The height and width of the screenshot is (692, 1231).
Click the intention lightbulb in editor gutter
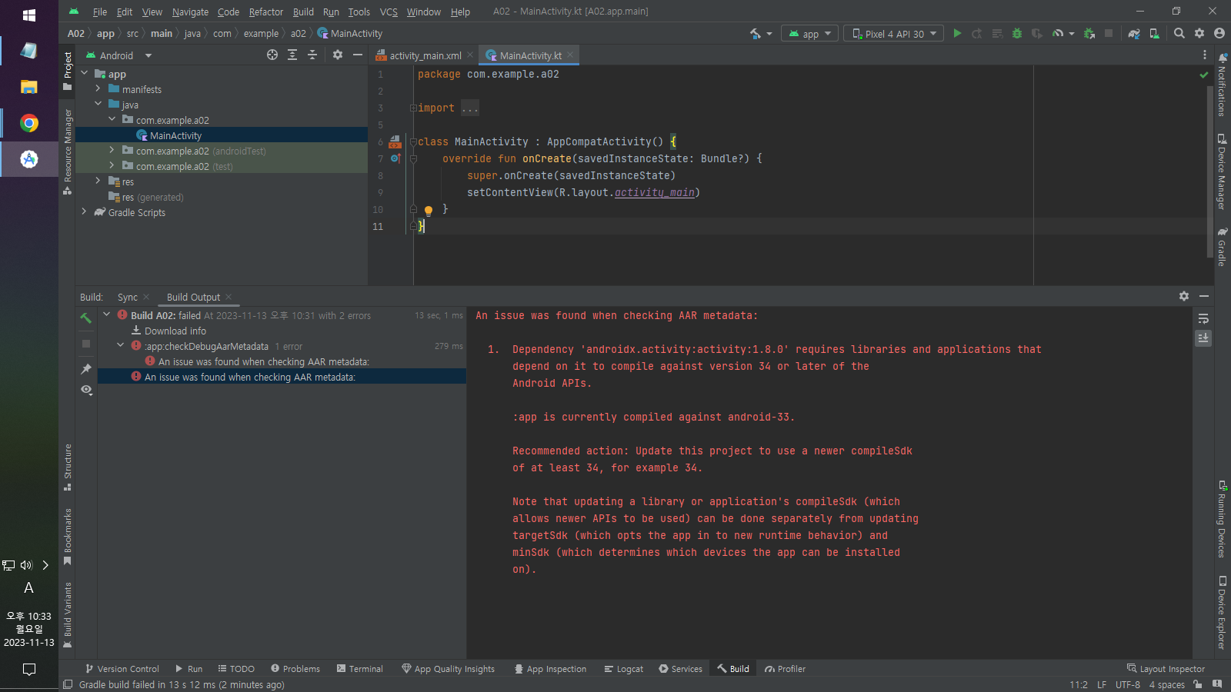[x=429, y=210]
